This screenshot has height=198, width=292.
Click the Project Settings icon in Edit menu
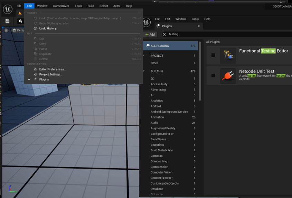pos(36,74)
